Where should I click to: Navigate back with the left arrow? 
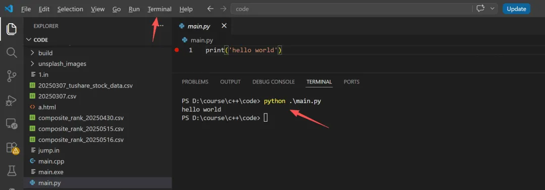click(x=210, y=9)
